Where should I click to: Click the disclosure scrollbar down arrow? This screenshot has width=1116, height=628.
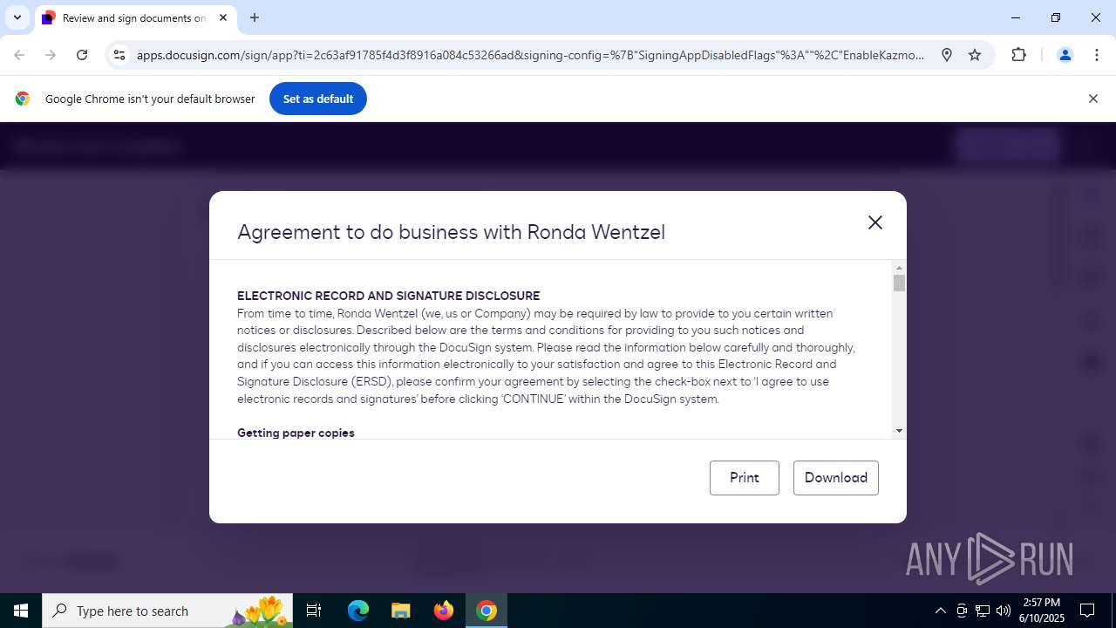tap(899, 431)
